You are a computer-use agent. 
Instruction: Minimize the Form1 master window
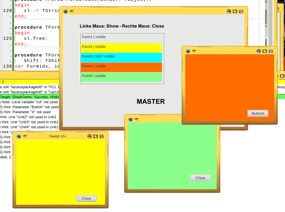pyautogui.click(x=229, y=11)
